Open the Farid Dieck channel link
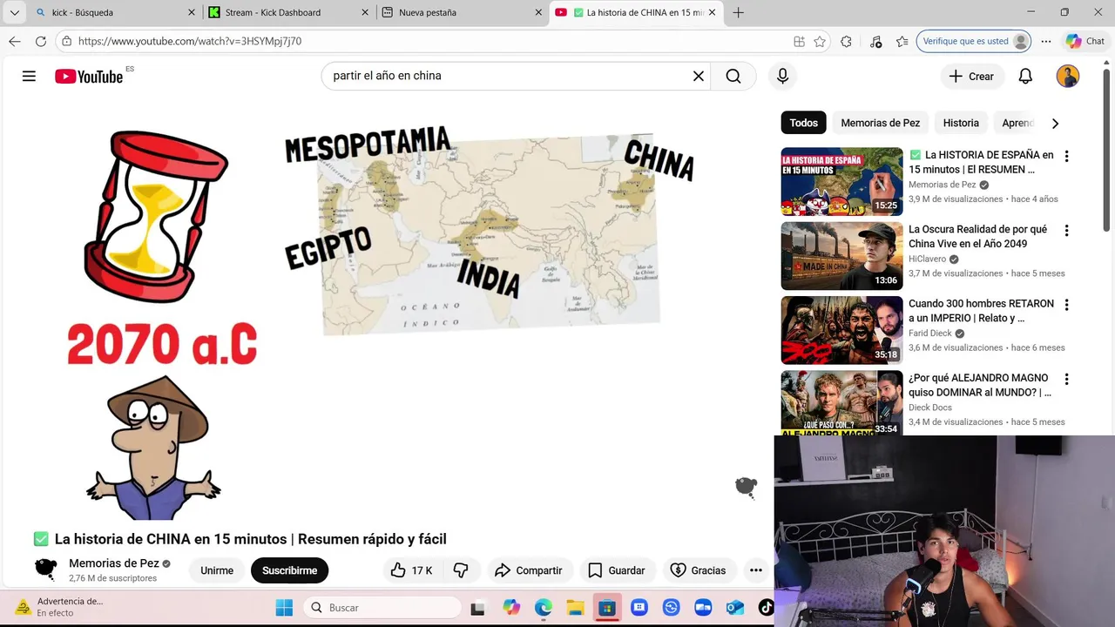Screen dimensions: 1115x627 coord(930,333)
